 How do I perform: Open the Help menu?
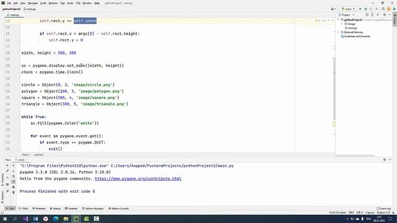click(x=97, y=3)
